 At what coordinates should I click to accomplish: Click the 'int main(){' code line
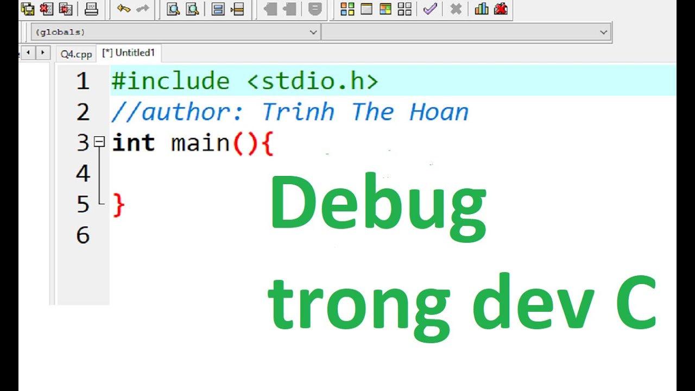[x=193, y=143]
